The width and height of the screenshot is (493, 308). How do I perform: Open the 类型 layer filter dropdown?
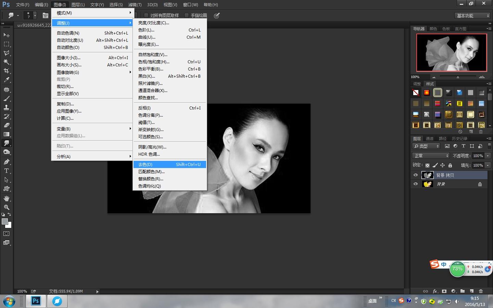tap(426, 146)
